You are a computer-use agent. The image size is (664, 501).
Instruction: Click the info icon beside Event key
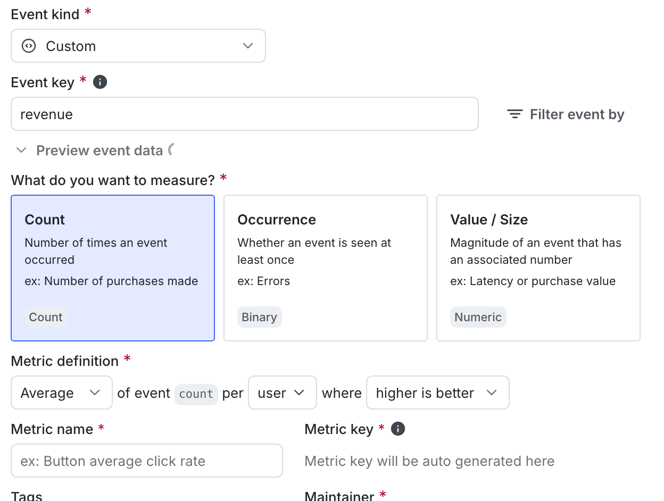[99, 82]
